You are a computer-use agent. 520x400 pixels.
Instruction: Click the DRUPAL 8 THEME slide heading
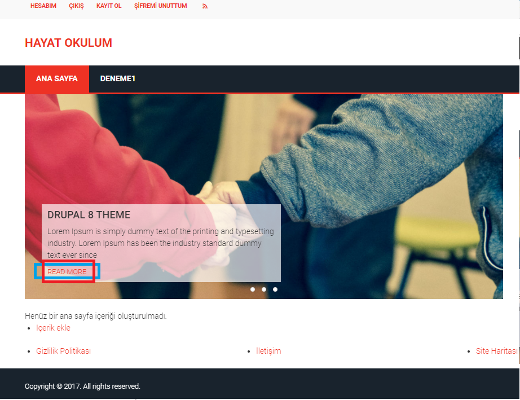coord(89,215)
